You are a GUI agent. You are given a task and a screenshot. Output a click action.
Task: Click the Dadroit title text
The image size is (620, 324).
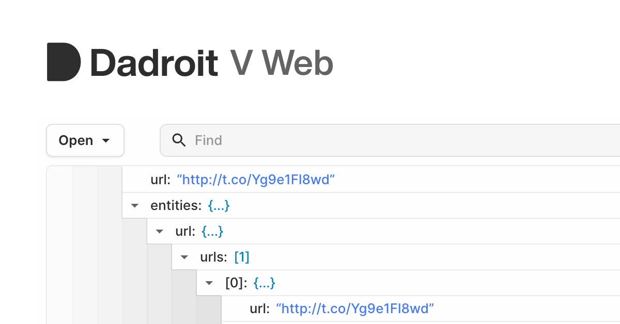154,63
